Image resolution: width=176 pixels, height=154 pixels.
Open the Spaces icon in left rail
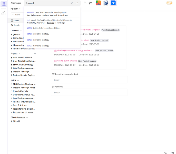click(x=4, y=4)
